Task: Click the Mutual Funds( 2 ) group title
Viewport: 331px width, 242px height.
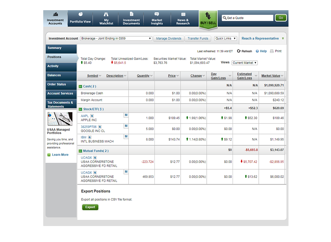Action: 96,151
